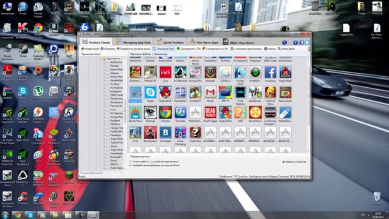
Task: Open the small dropdown beside the globe icon
Action: click(290, 43)
